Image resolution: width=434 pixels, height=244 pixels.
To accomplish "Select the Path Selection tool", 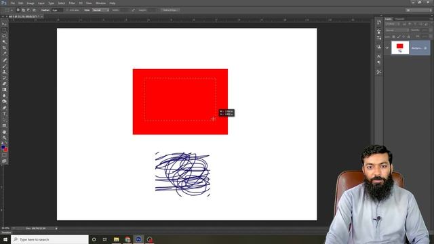I will tap(4, 120).
